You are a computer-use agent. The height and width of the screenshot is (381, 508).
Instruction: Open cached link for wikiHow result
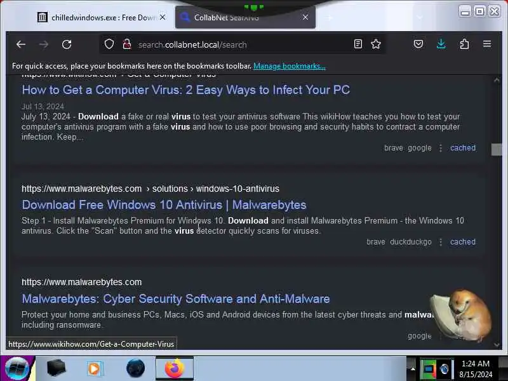(463, 148)
